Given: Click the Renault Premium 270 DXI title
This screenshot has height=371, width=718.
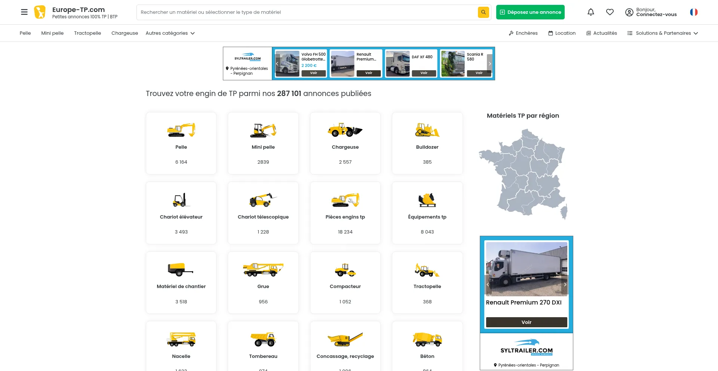Looking at the screenshot, I should tap(524, 303).
